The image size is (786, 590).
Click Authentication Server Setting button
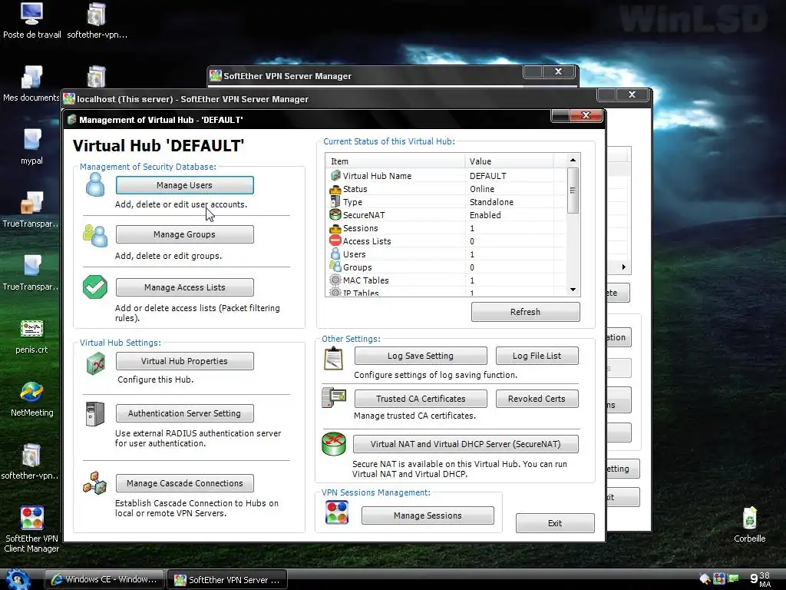[184, 413]
